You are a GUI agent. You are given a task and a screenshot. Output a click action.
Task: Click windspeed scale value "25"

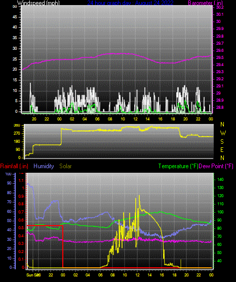pyautogui.click(x=15, y=59)
